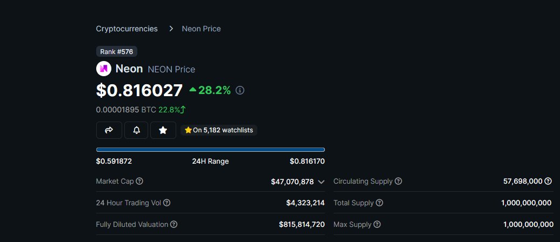Click the Neon logo icon
Viewport: 560px width, 242px height.
[104, 69]
